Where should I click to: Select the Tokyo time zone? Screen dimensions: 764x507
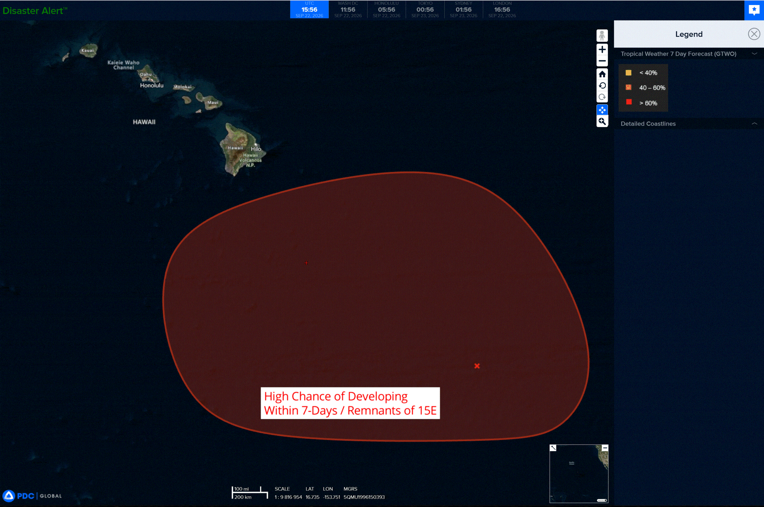pos(425,9)
